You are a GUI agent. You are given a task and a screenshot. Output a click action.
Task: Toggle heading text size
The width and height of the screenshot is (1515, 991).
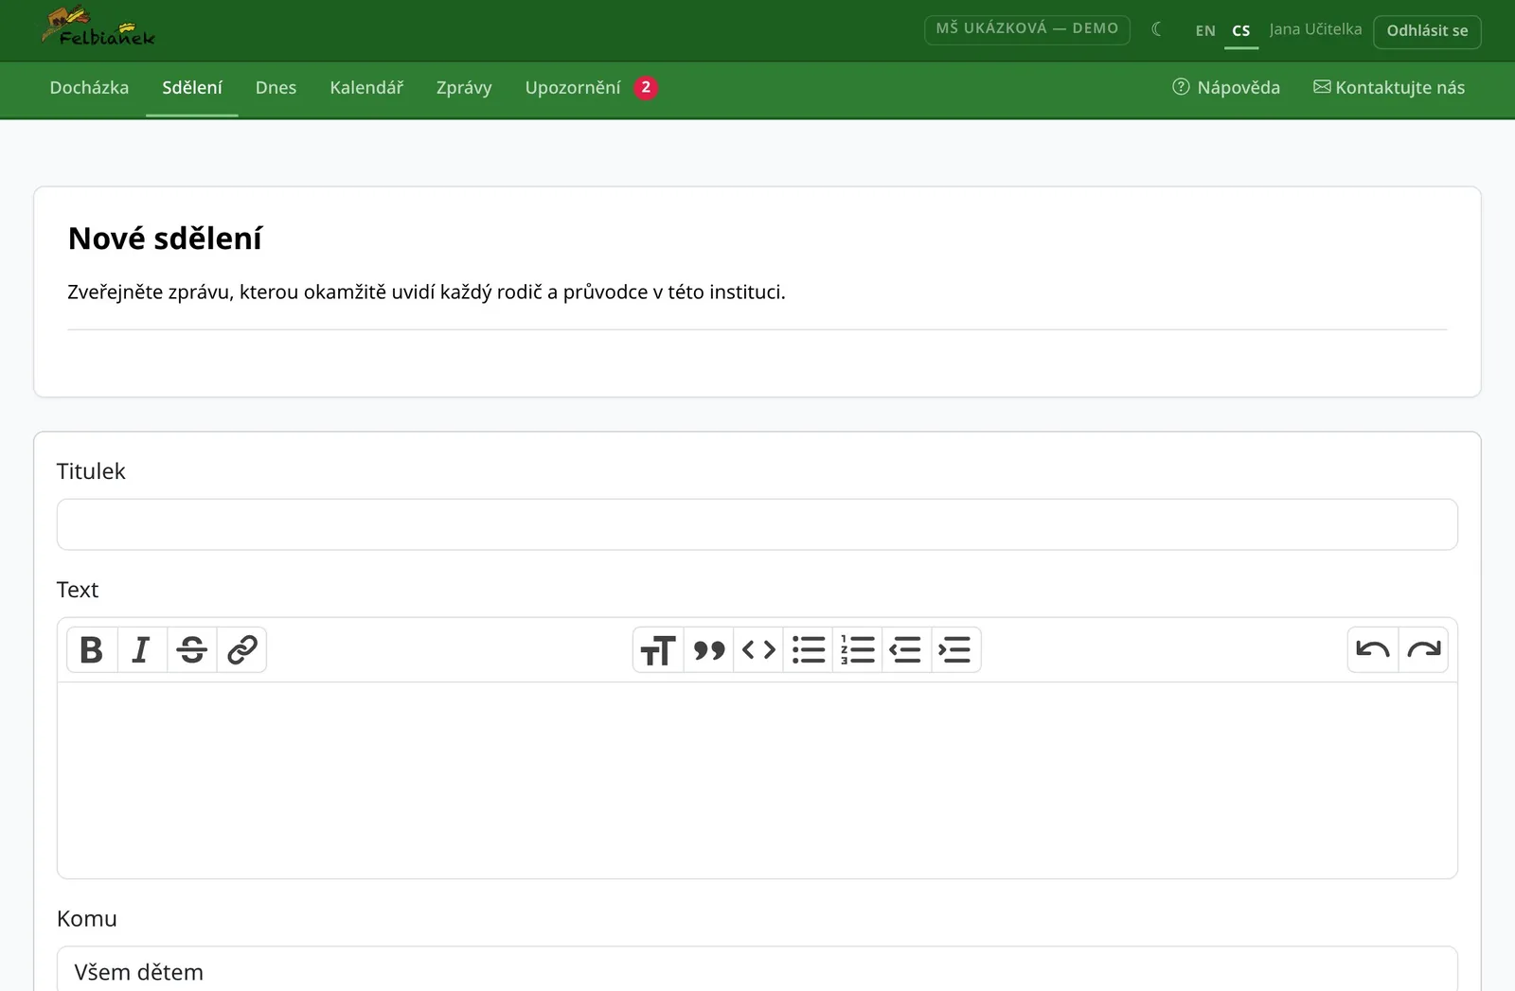click(x=658, y=650)
